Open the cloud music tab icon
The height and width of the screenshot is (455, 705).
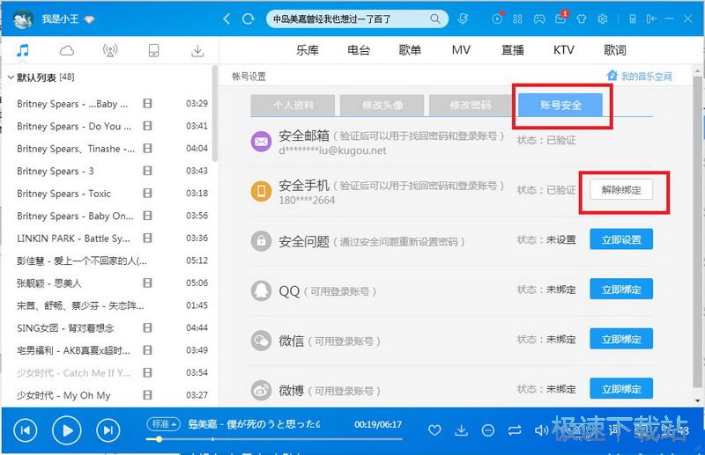pos(67,50)
